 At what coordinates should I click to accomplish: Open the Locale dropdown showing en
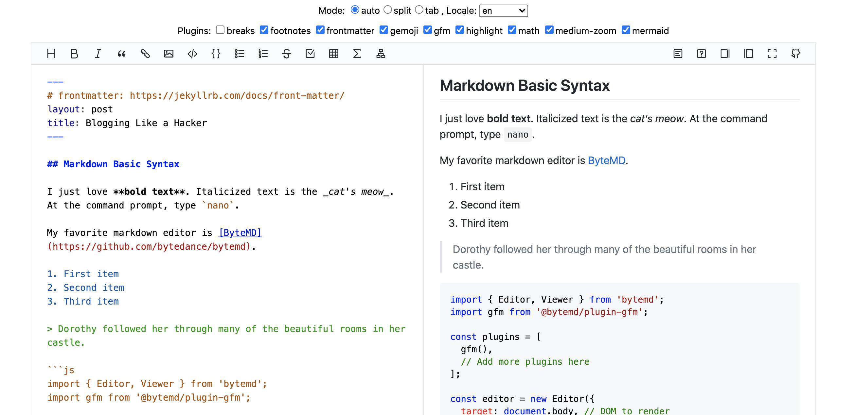coord(503,10)
